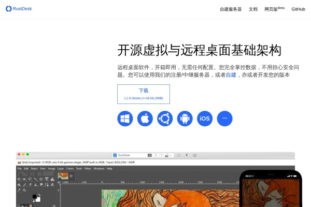Click the RustDesk logo icon

tap(9, 9)
